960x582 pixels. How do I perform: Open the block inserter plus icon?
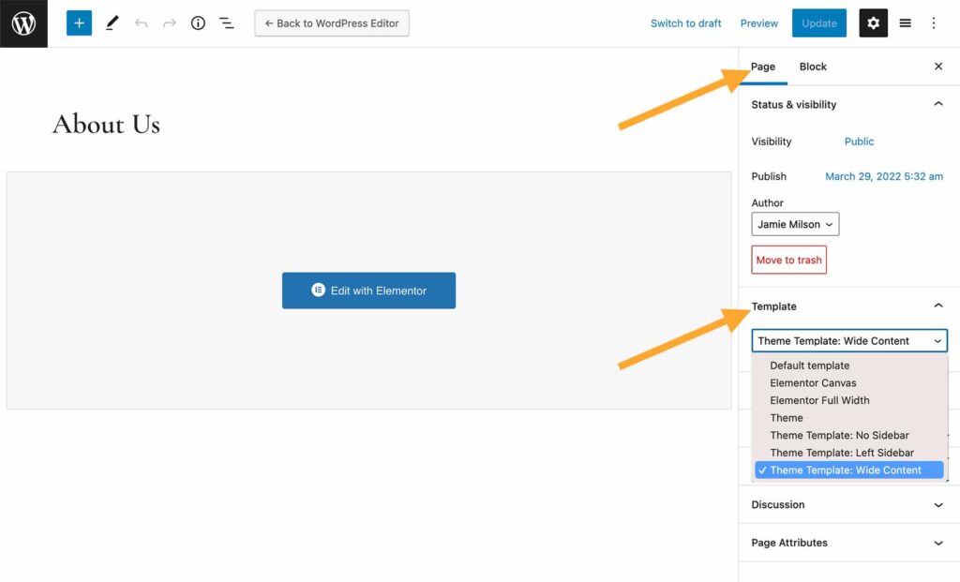(79, 22)
